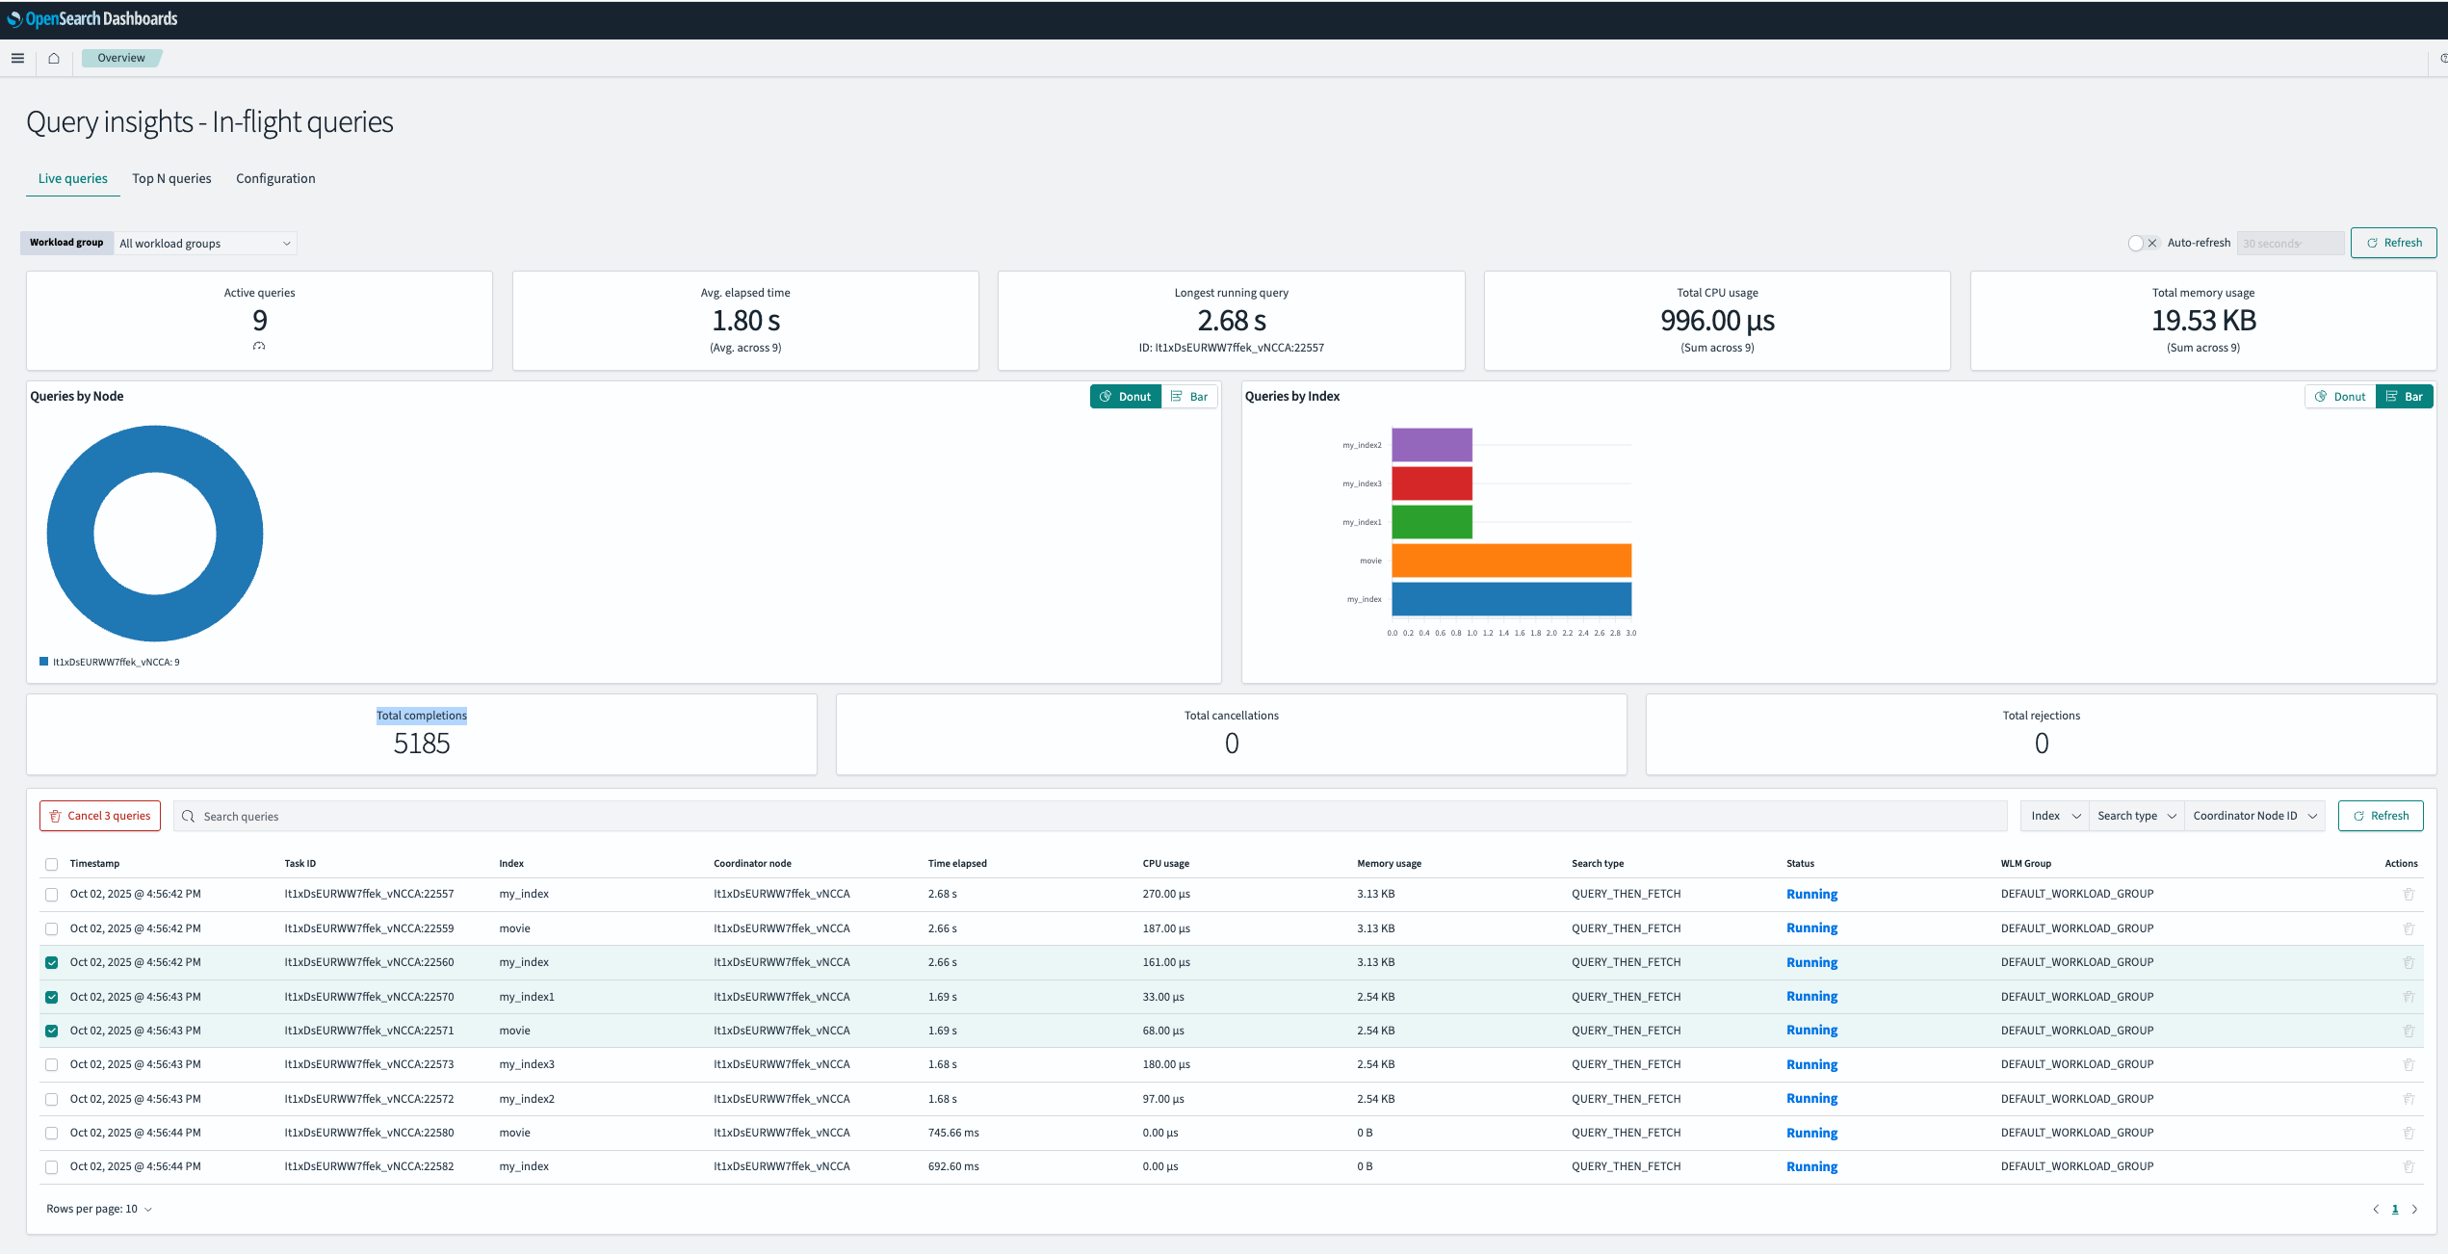This screenshot has width=2448, height=1254.
Task: Uncheck the selected row for task 22560
Action: click(x=51, y=961)
